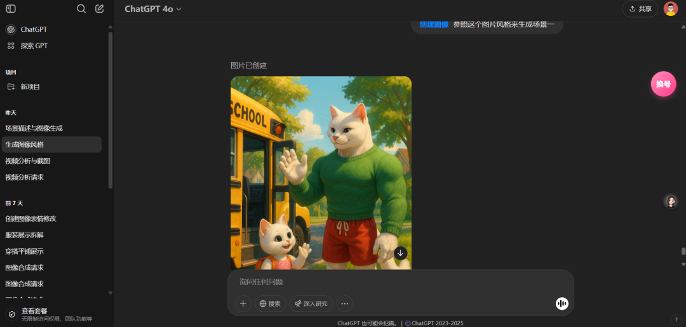Start a new chat with the compose icon
The image size is (686, 327).
coord(100,9)
